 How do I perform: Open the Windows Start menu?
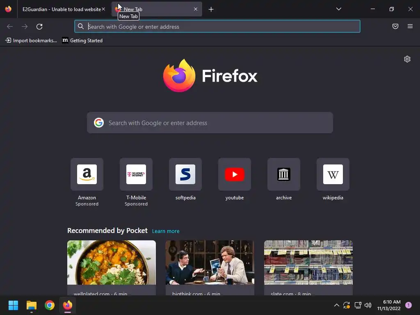point(13,305)
